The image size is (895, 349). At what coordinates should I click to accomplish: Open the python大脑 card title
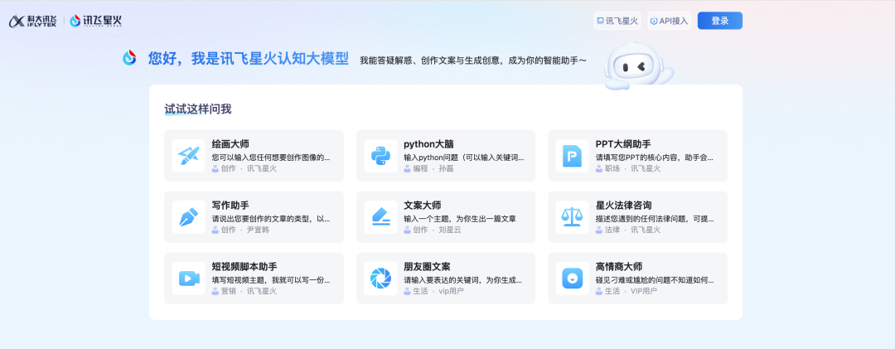point(428,144)
